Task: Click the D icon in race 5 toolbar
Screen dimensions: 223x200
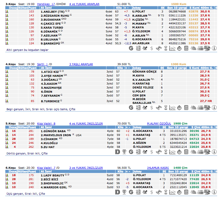Action: coord(117,152)
